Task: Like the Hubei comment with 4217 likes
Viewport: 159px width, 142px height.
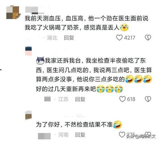Action: click(x=119, y=38)
